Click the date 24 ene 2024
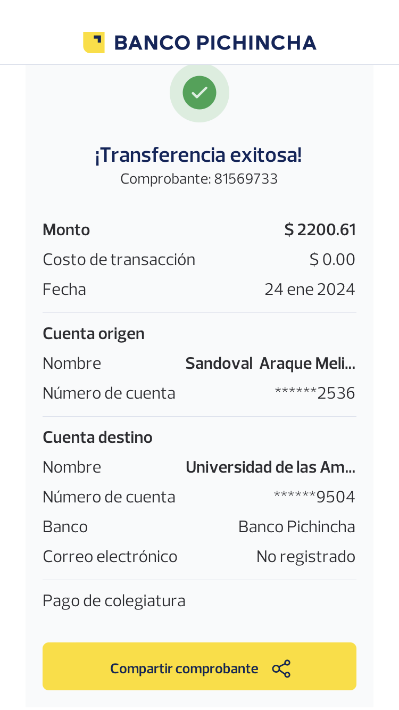 tap(310, 290)
